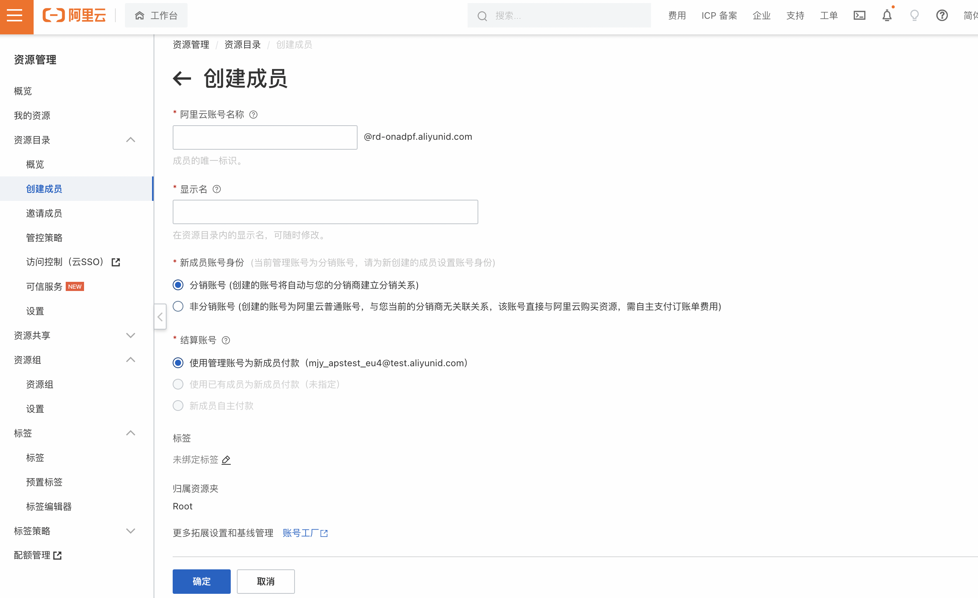Collapse the 资源目录 sidebar section
The image size is (978, 598).
click(131, 140)
